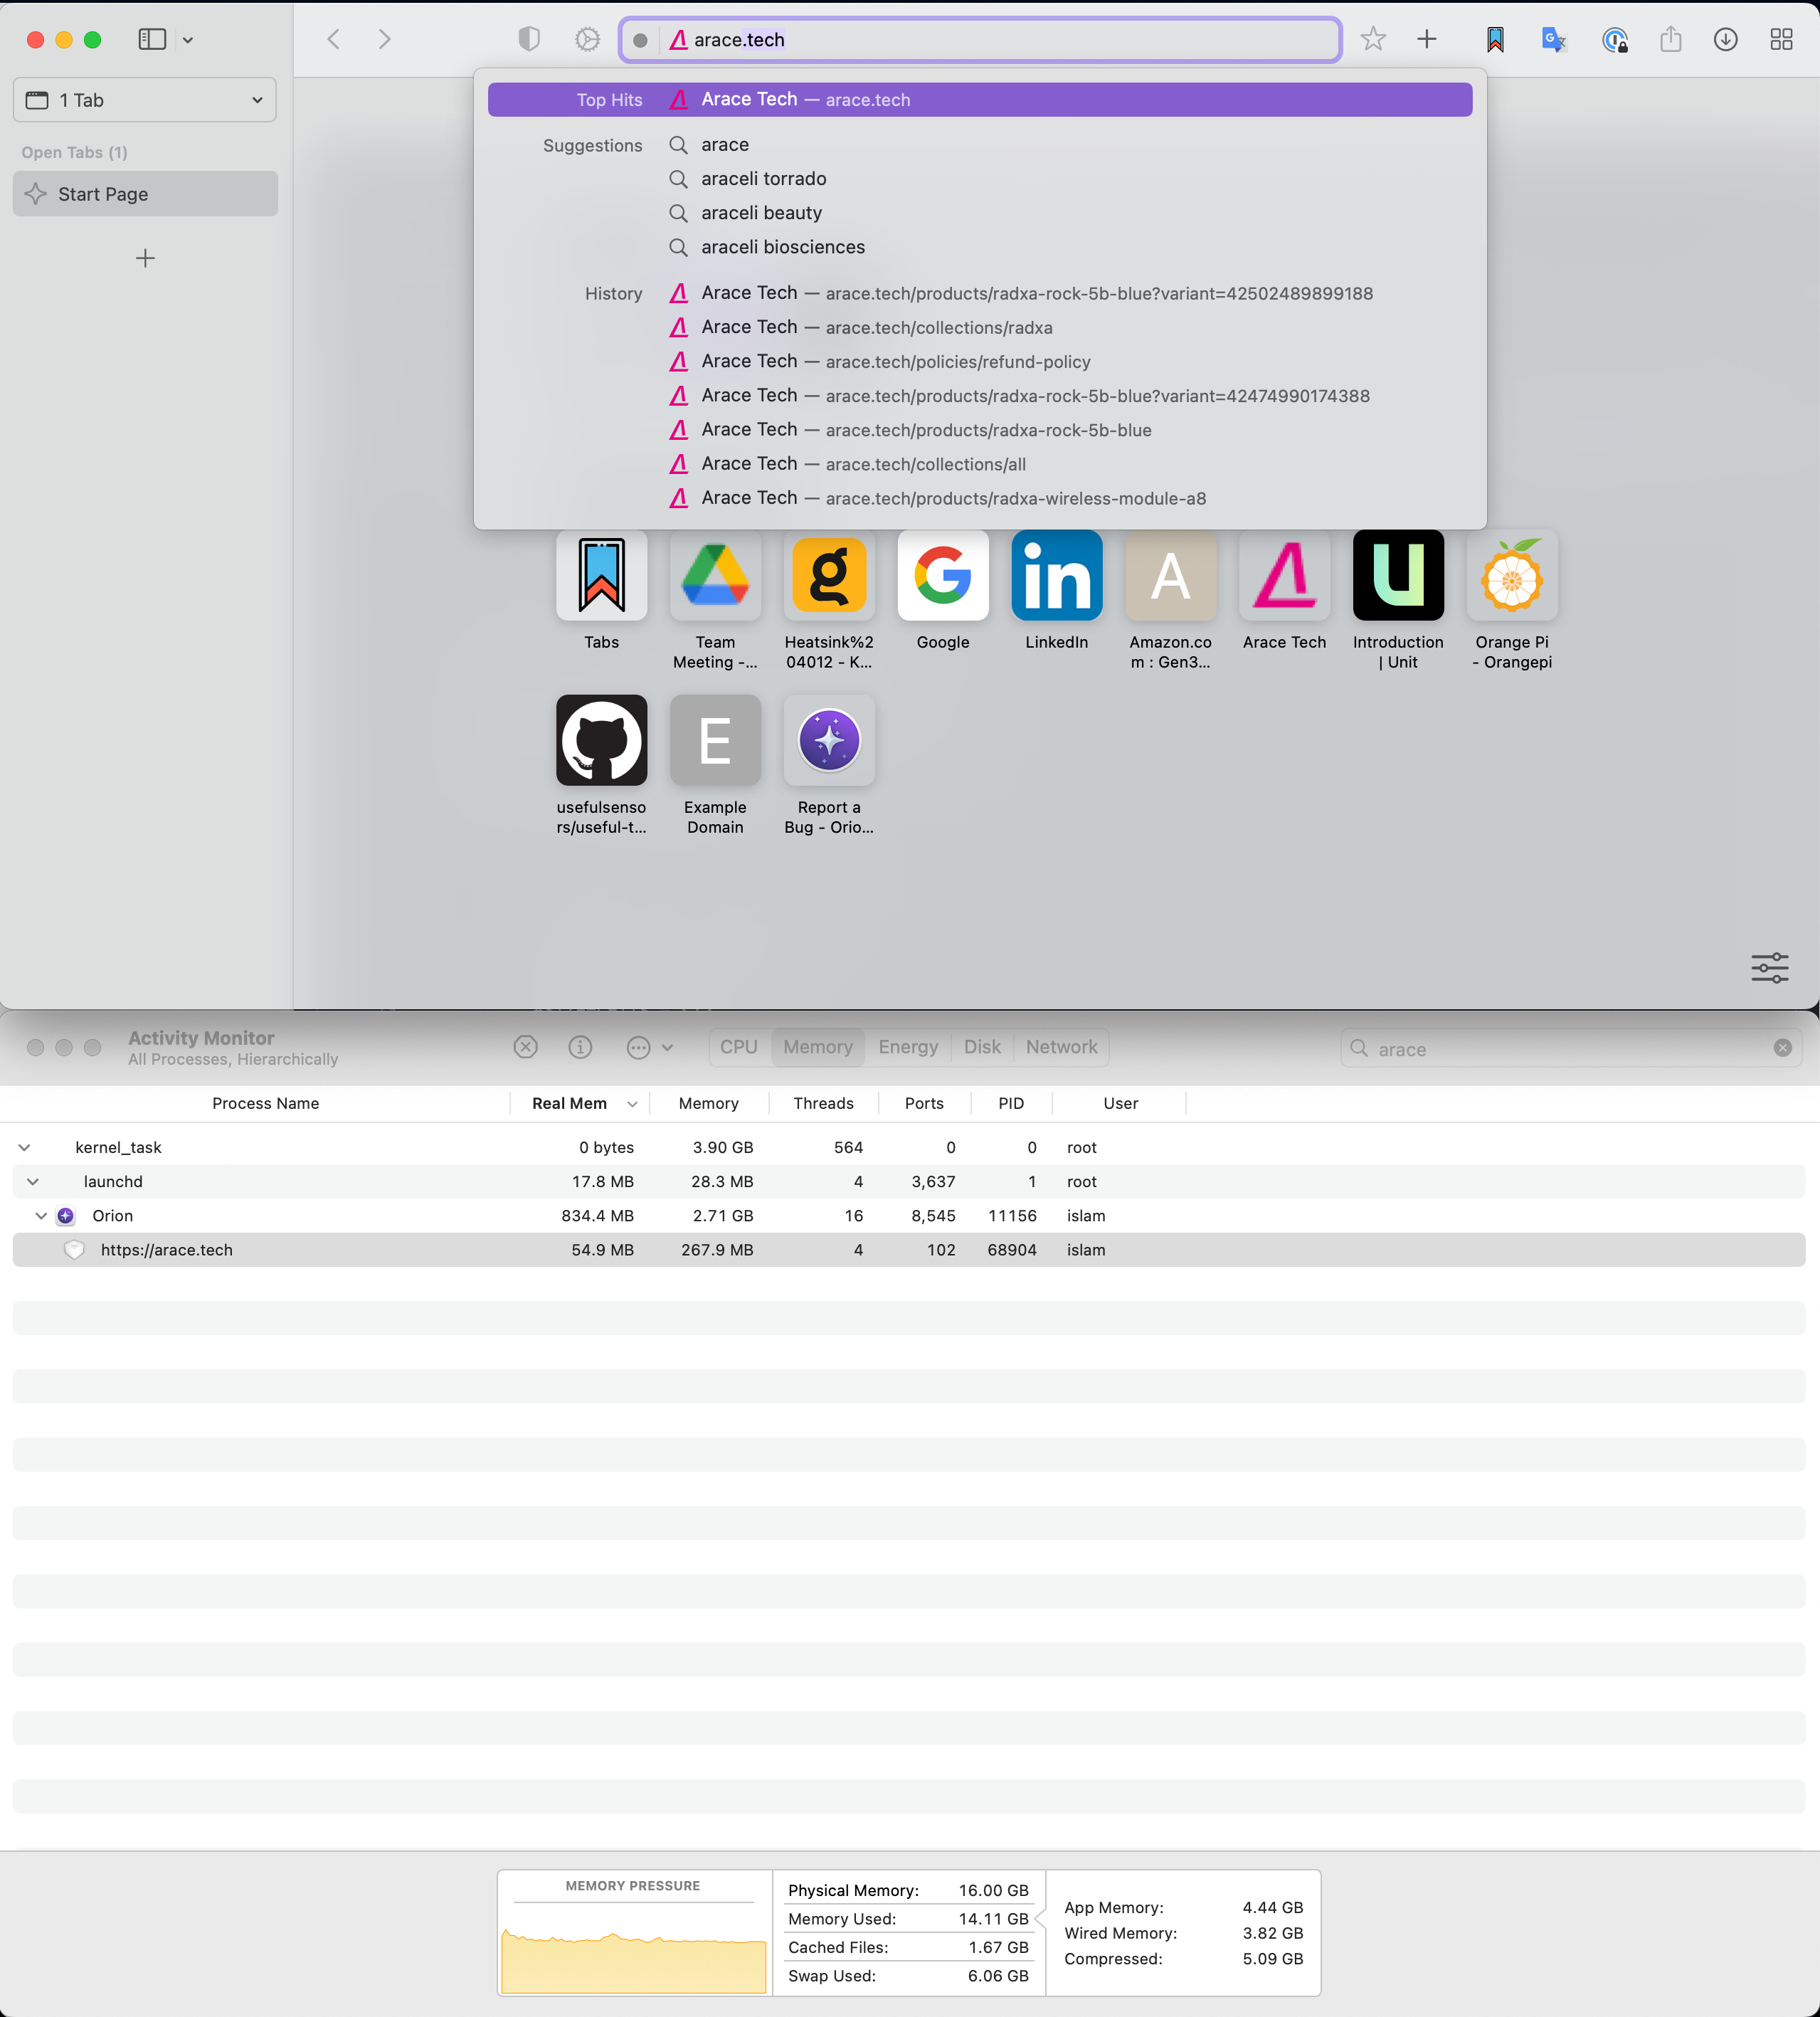Screen dimensions: 1820x2017
Task: Open the Arace Tech favorite tile
Action: pos(1285,574)
